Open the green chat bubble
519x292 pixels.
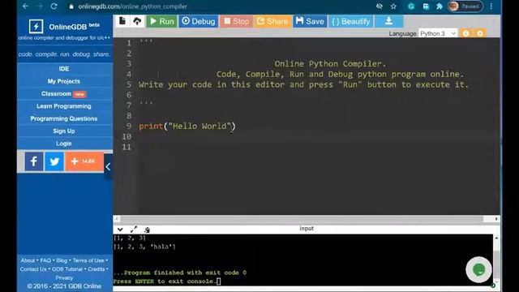(x=478, y=270)
